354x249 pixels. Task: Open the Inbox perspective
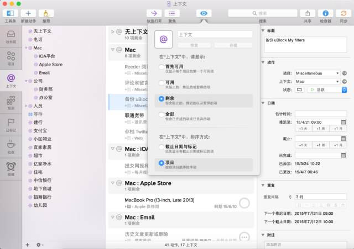click(x=11, y=36)
